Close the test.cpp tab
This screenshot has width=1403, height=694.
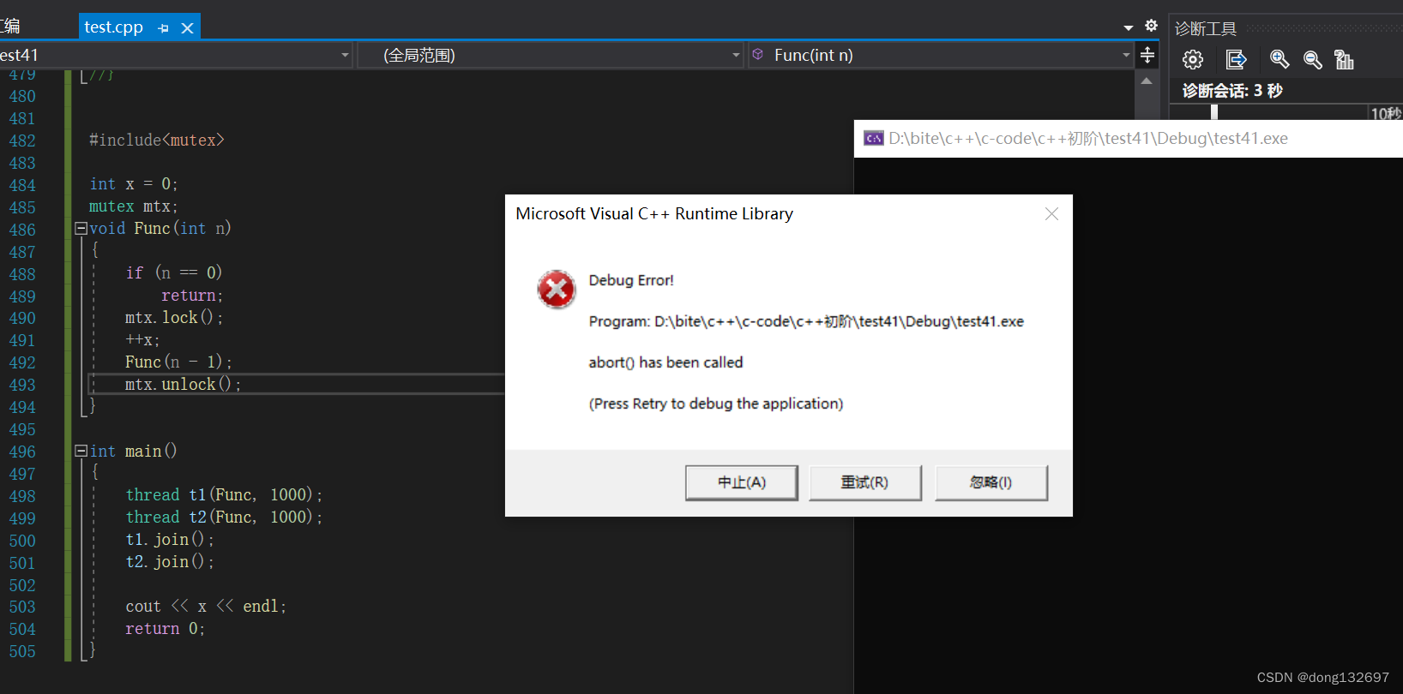(x=187, y=28)
